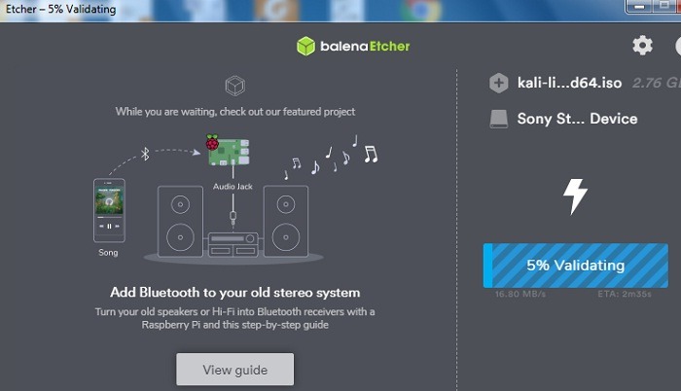Click the drive icon next to Sony device
The image size is (681, 391).
[498, 119]
